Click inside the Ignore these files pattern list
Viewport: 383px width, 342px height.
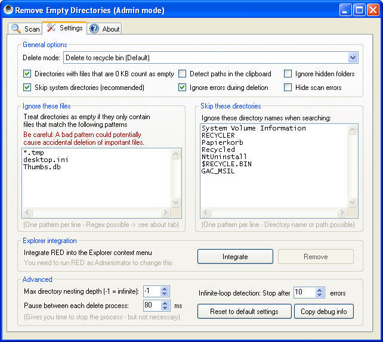tap(95, 185)
